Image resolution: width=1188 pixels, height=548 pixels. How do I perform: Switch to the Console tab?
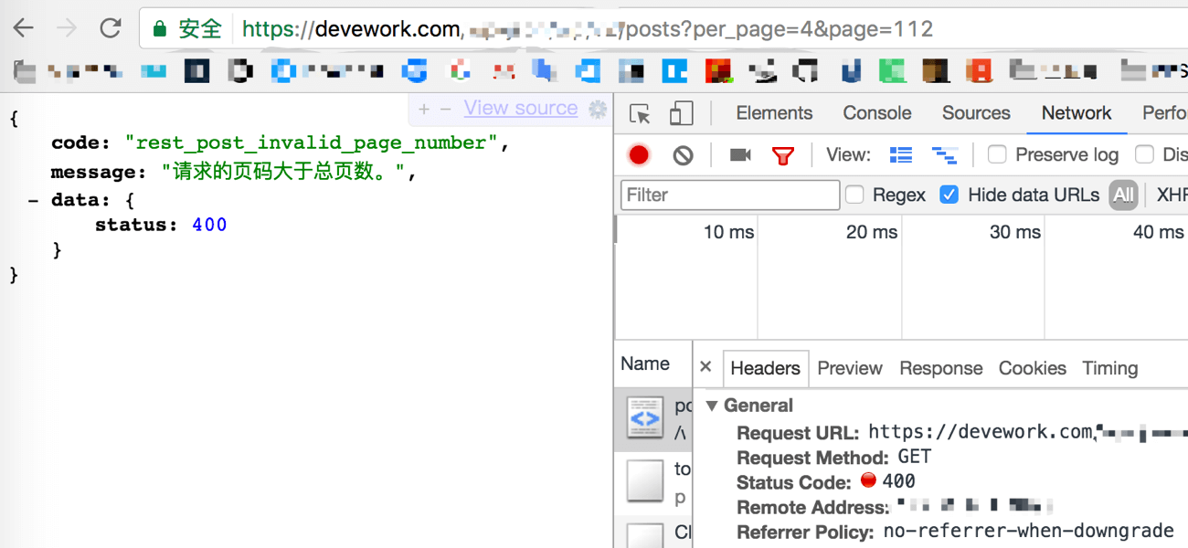[876, 113]
